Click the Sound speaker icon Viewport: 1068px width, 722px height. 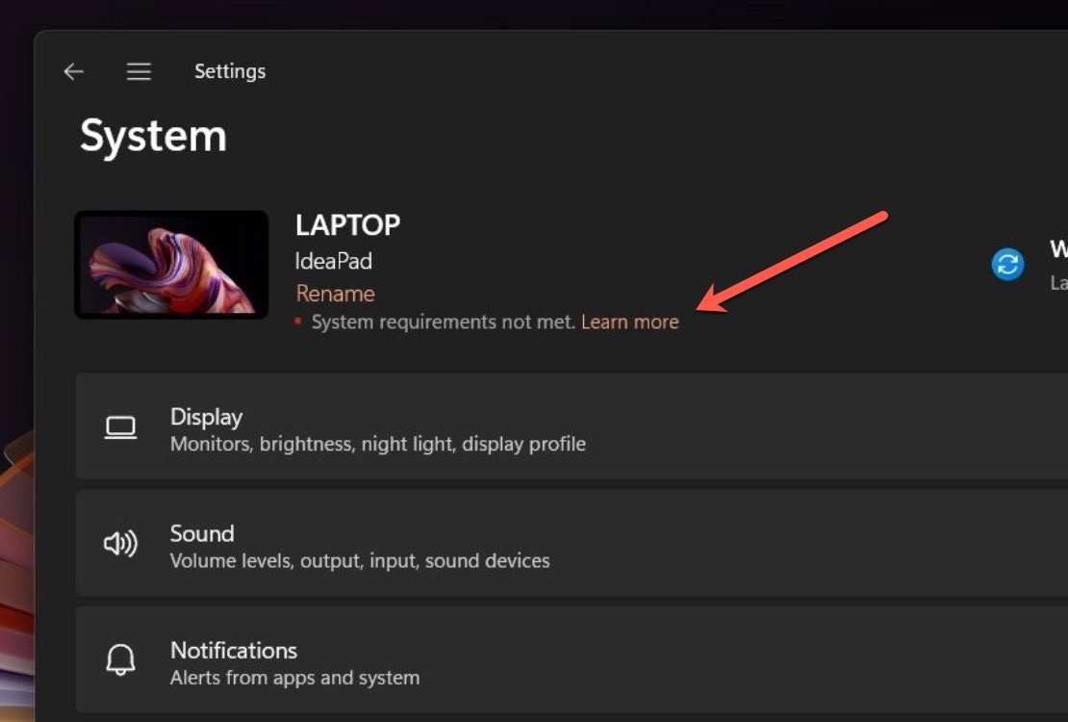[x=120, y=544]
